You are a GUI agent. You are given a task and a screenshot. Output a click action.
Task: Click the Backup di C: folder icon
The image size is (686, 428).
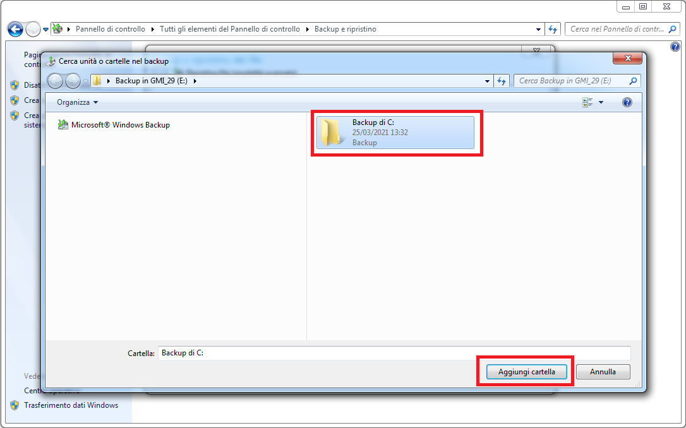coord(331,133)
